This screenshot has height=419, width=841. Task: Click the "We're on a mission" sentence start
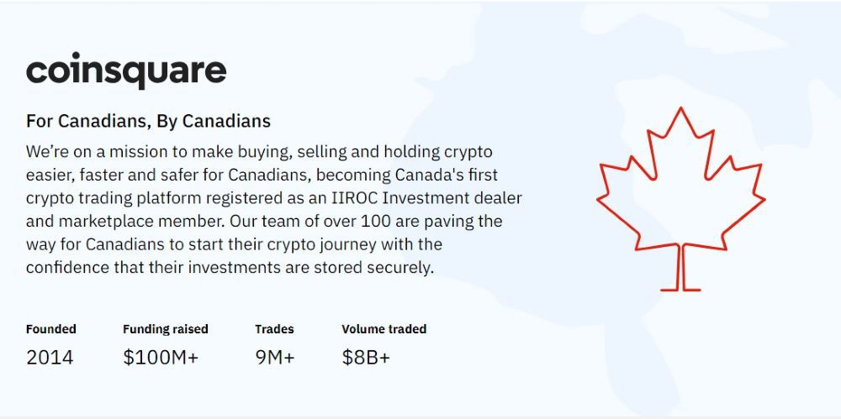[x=93, y=153]
